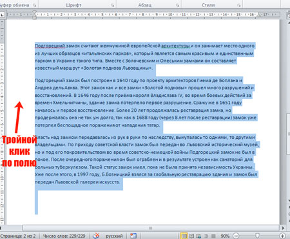Click the spell check icon in the status bar
The width and height of the screenshot is (290, 239).
pos(96,236)
